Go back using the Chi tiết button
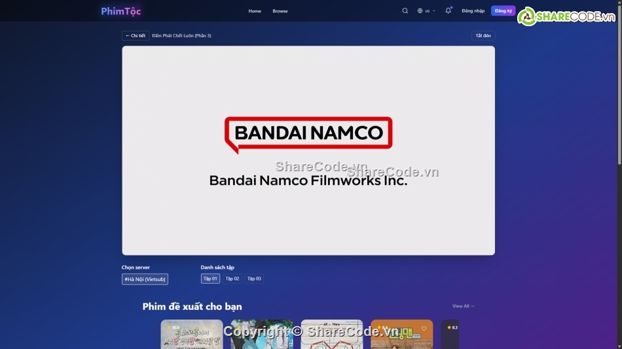The height and width of the screenshot is (349, 622). (x=136, y=36)
